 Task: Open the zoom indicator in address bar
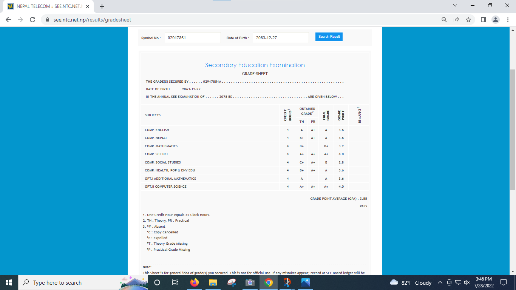[x=444, y=20]
